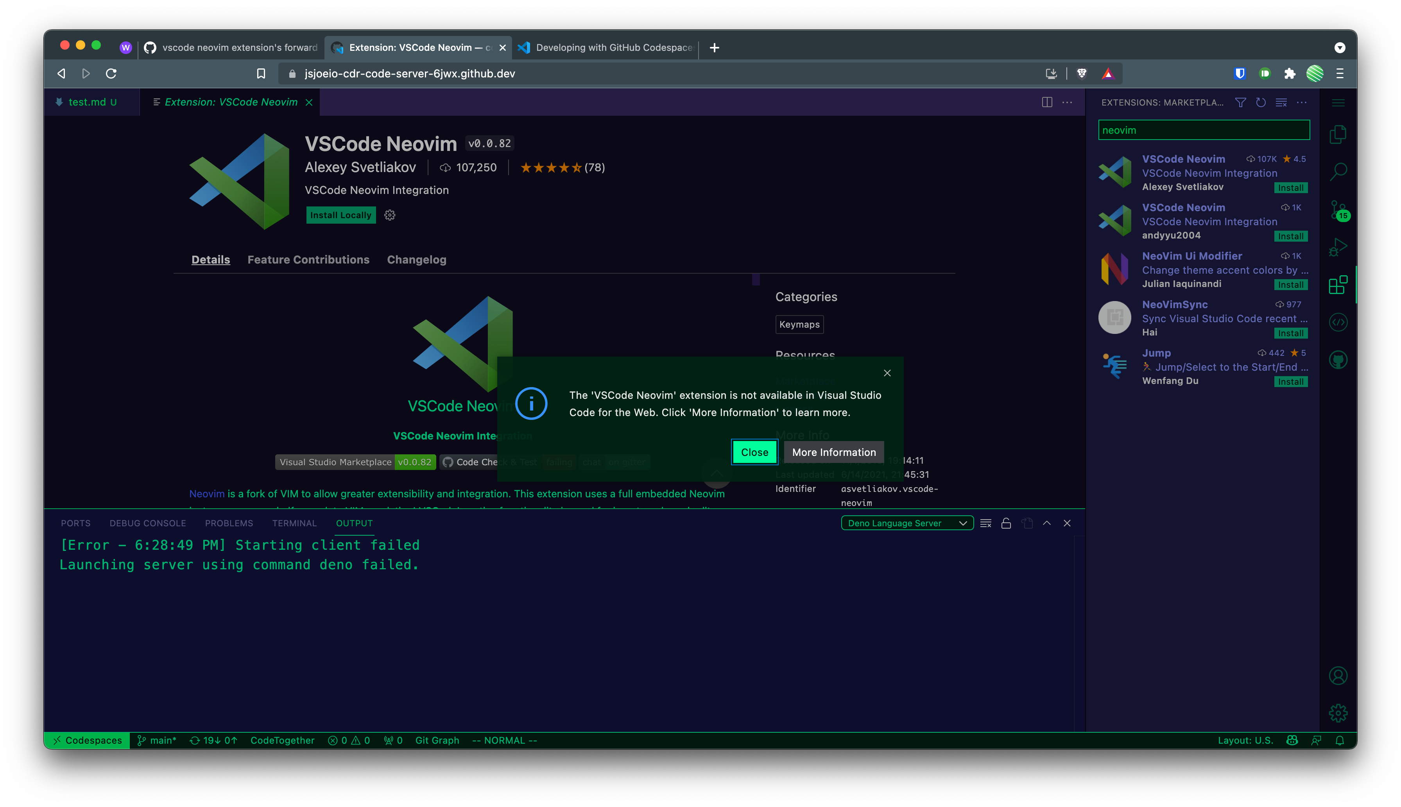The height and width of the screenshot is (807, 1401).
Task: Open the GitHub view in the activity bar
Action: click(1338, 359)
